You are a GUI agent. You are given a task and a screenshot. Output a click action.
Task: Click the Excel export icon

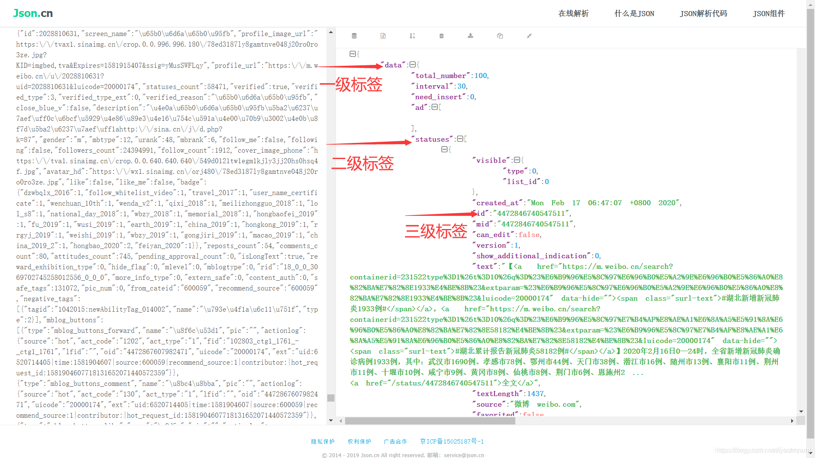(x=383, y=36)
